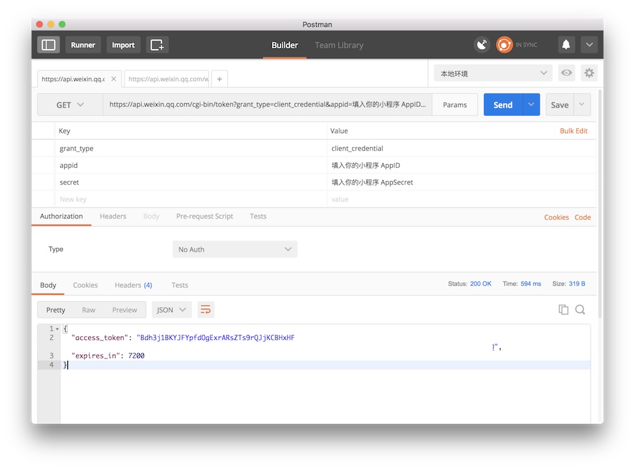Copy response body to clipboard

click(563, 309)
